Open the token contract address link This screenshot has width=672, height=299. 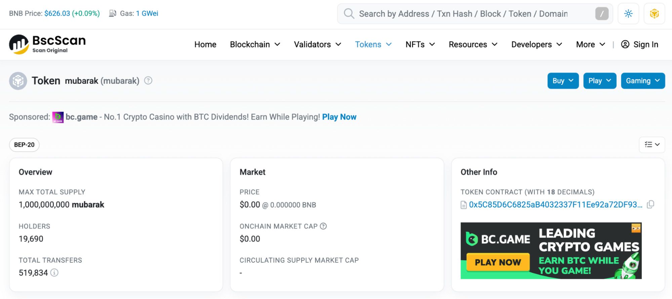pyautogui.click(x=555, y=204)
